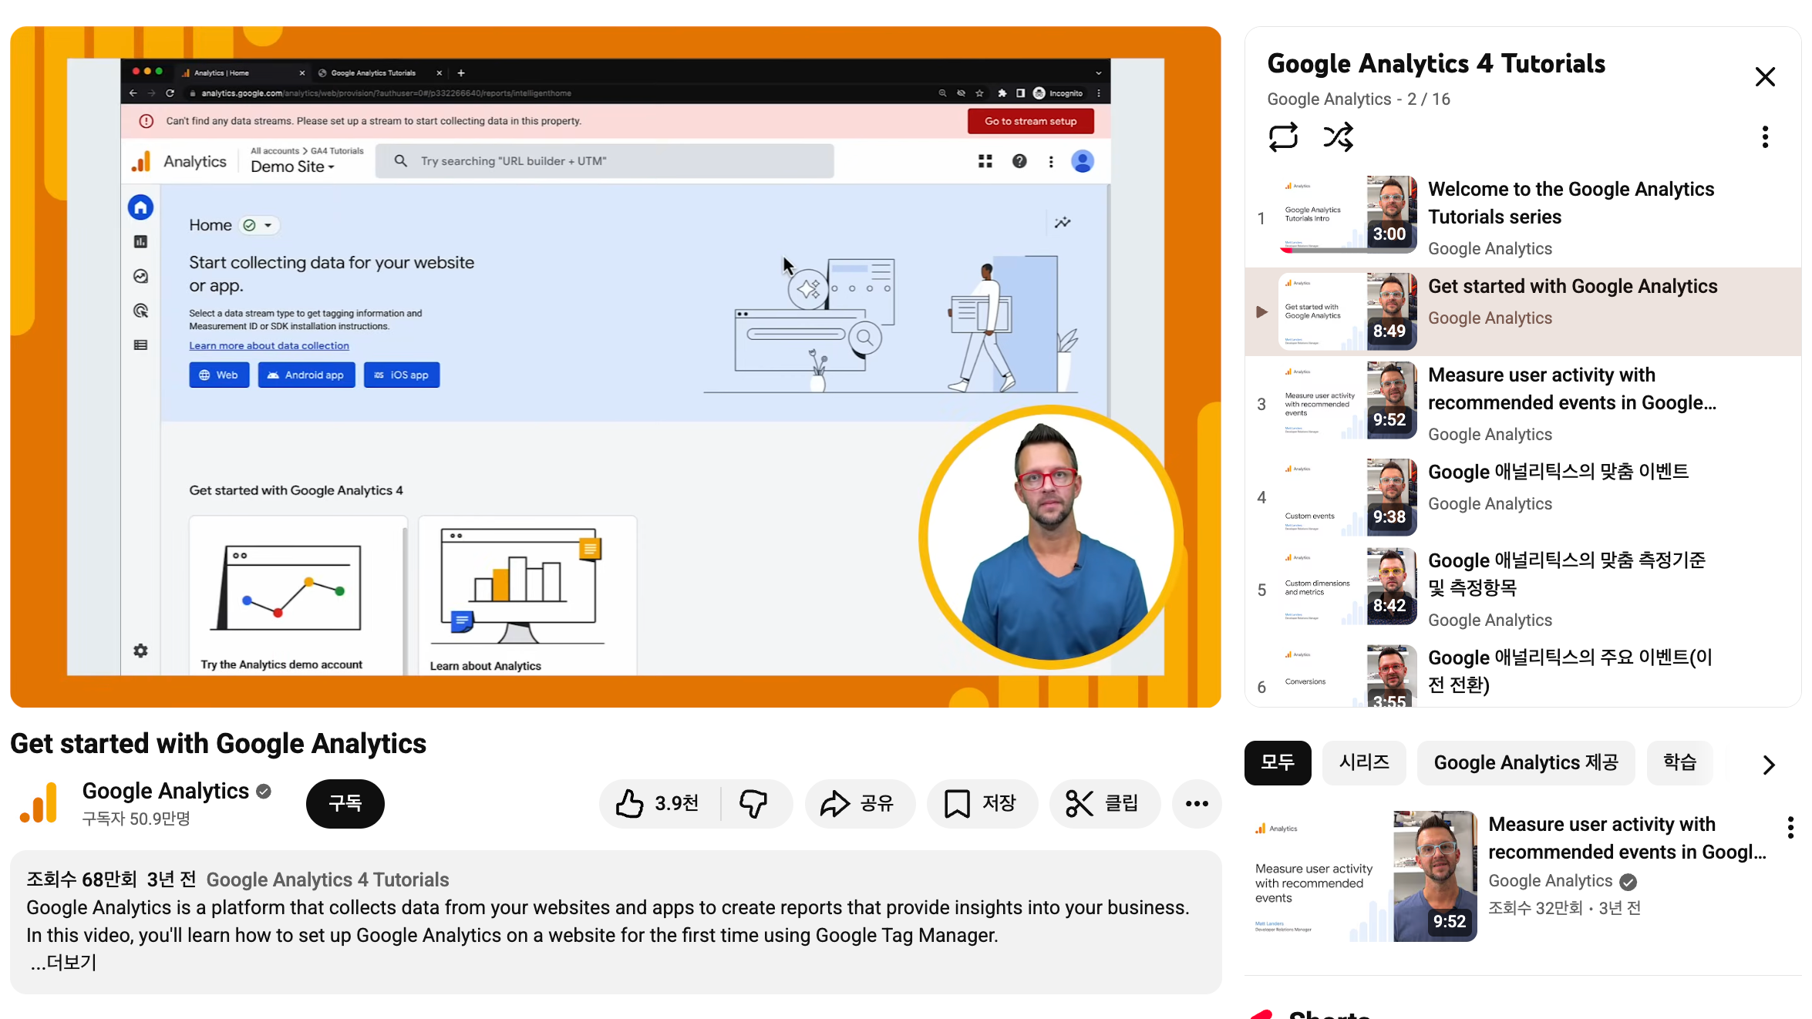Image resolution: width=1812 pixels, height=1019 pixels.
Task: Click the black subscribe button
Action: [345, 803]
